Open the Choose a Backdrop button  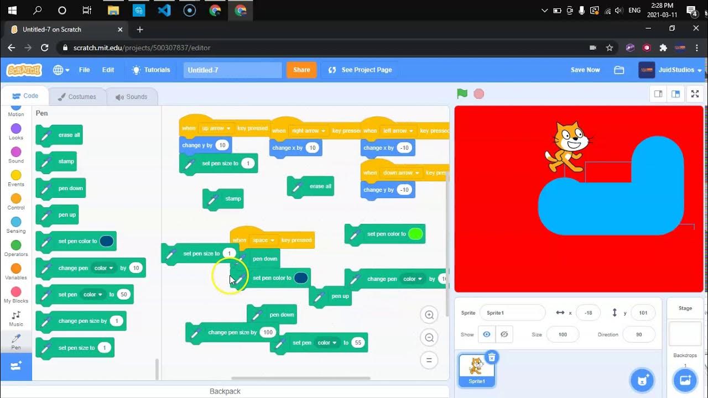point(685,380)
